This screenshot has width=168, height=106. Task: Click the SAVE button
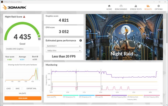pos(18,88)
